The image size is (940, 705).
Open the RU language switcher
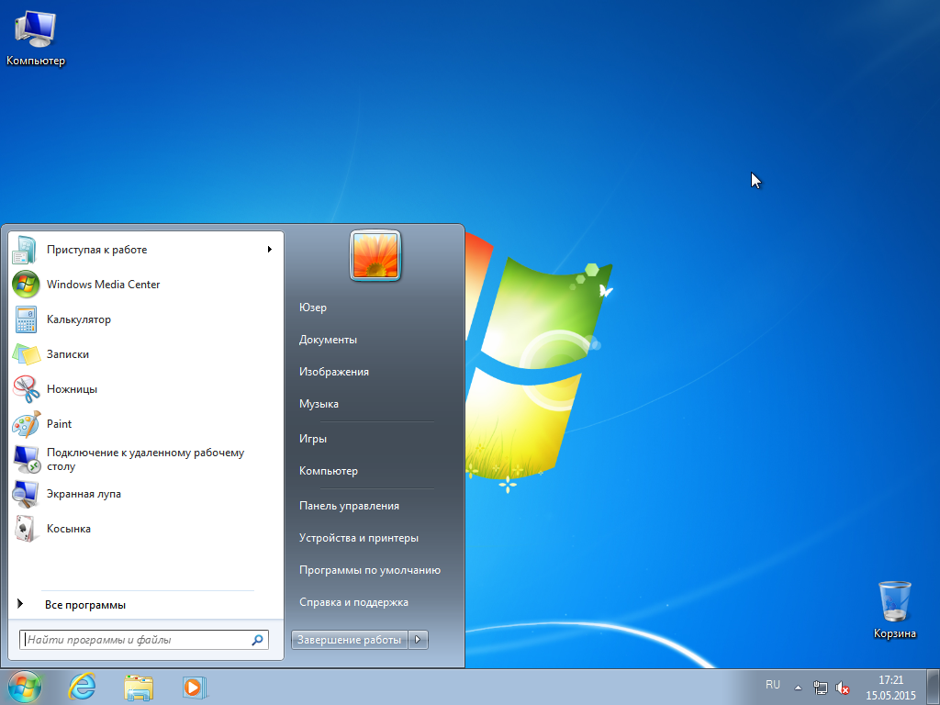pyautogui.click(x=773, y=685)
